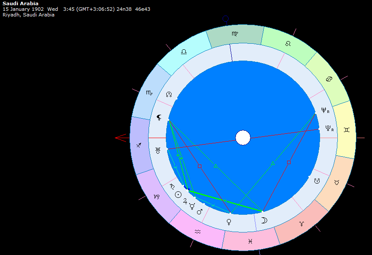This screenshot has height=255, width=372.
Task: Select the Mars planet symbol
Action: [x=200, y=212]
